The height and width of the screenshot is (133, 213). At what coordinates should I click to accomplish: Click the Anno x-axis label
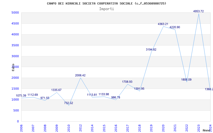coord(206,130)
